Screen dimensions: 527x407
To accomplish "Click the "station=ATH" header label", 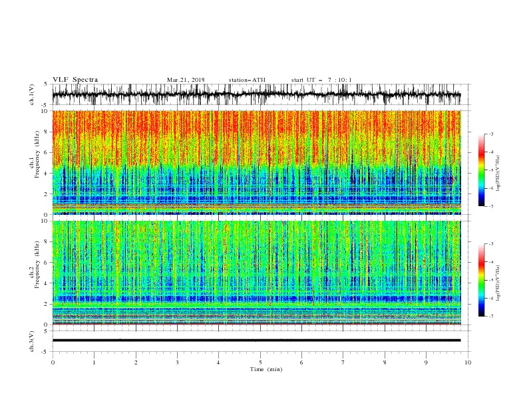I will [247, 80].
